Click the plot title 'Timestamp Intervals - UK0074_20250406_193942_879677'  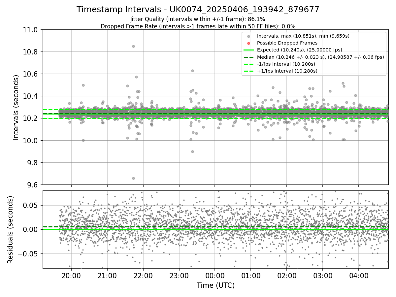click(x=198, y=10)
